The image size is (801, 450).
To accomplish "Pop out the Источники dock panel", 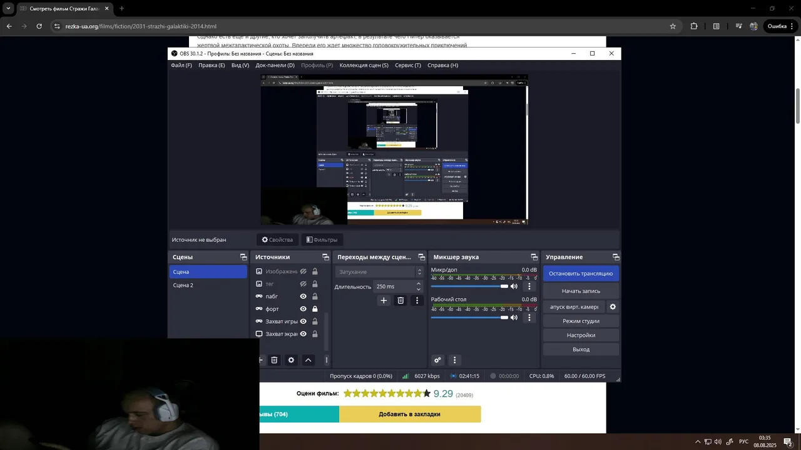I will pos(325,257).
